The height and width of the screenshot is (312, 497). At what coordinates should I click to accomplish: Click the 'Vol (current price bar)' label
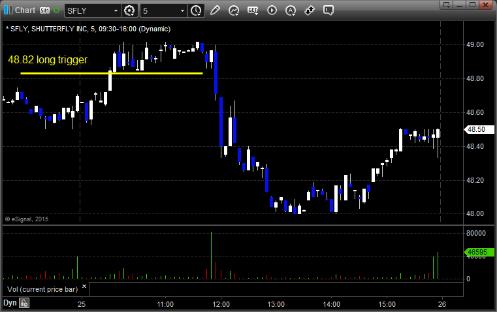(42, 289)
